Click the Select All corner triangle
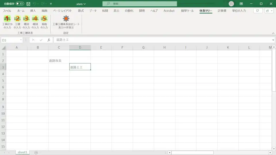Image resolution: width=276 pixels, height=155 pixels. pos(3,48)
